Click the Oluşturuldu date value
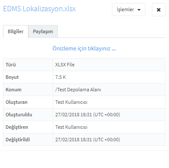The width and height of the screenshot is (169, 168). (x=88, y=115)
